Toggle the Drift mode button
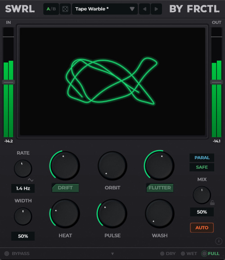225x260 pixels. click(x=65, y=188)
